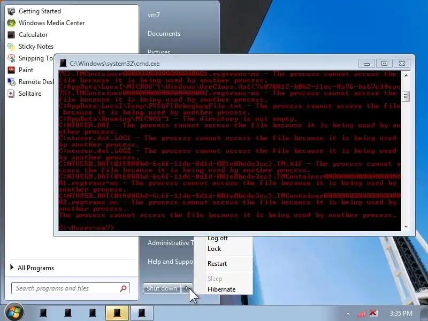Open the network status tray icon
This screenshot has width=428, height=321.
[x=361, y=314]
